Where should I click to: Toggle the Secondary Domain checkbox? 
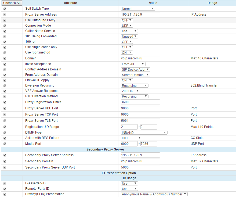click(5, 161)
